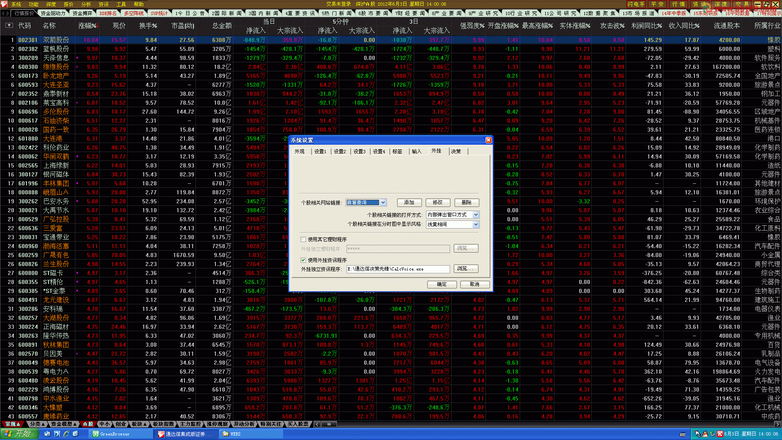This screenshot has width=782, height=440.
Task: Click 浏览 button for 外挂独立资讯程序
Action: click(x=466, y=269)
